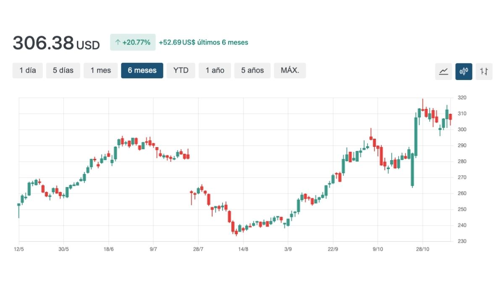Click the active 6 meses range
The height and width of the screenshot is (283, 504).
point(142,70)
